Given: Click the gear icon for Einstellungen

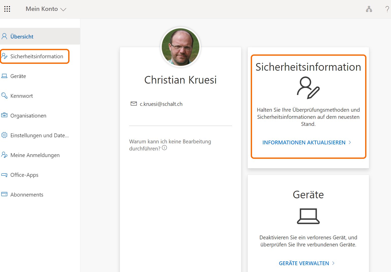Looking at the screenshot, I should [4, 135].
